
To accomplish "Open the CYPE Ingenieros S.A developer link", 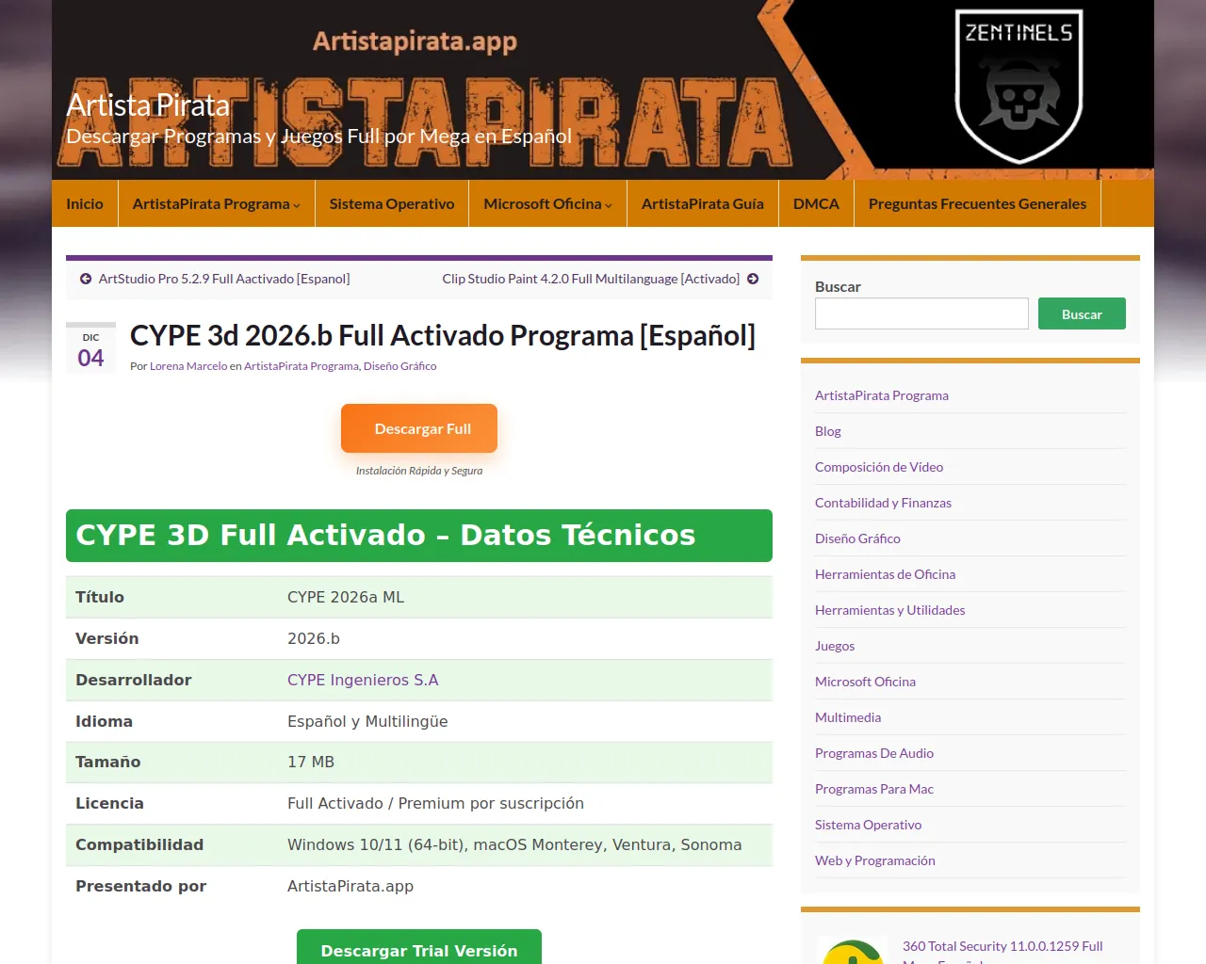I will [x=363, y=680].
